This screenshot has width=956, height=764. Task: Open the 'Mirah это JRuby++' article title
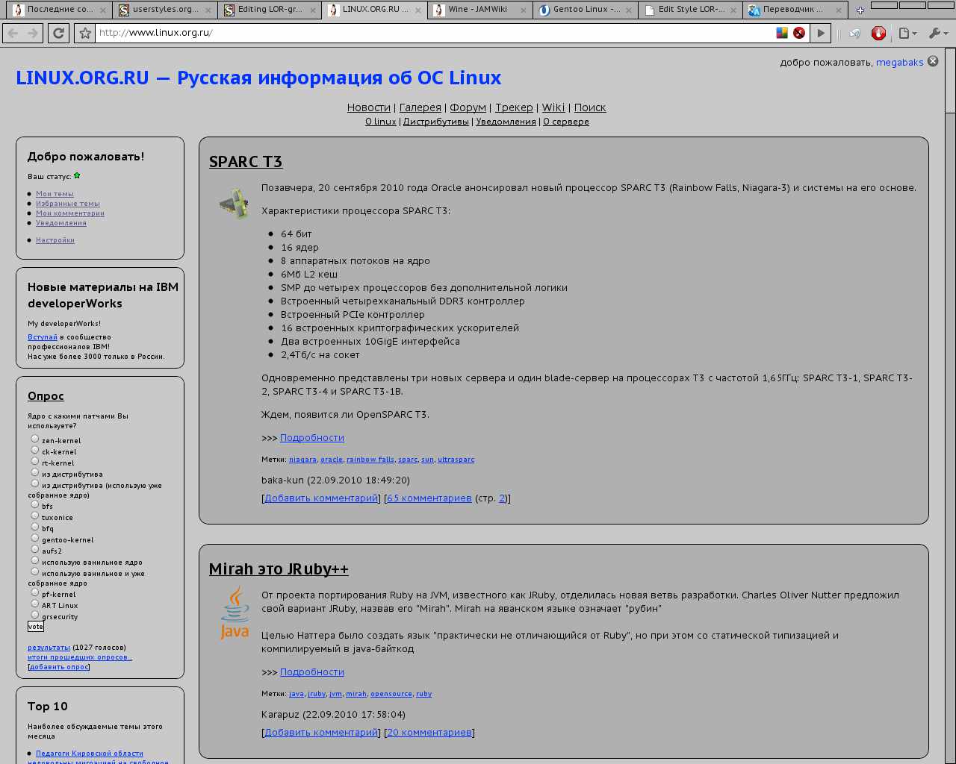pyautogui.click(x=279, y=569)
